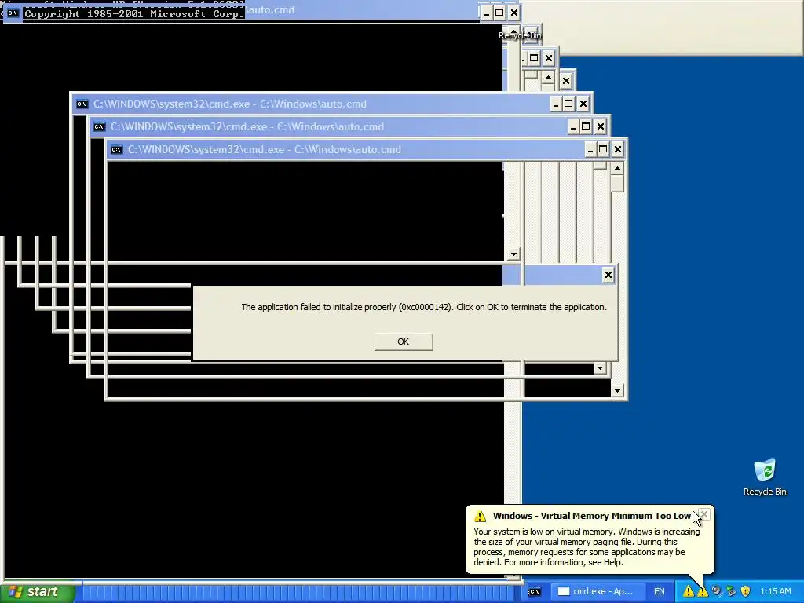This screenshot has height=603, width=804.
Task: Click the 0xc0000142 error message text
Action: point(424,307)
